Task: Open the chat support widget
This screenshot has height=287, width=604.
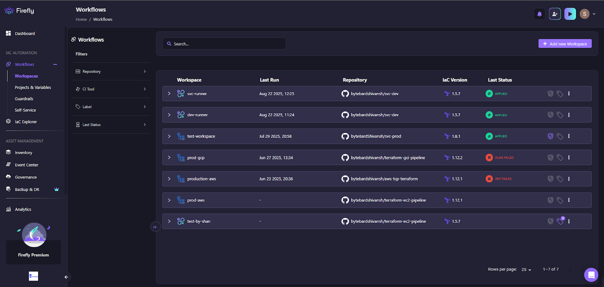Action: pyautogui.click(x=591, y=275)
